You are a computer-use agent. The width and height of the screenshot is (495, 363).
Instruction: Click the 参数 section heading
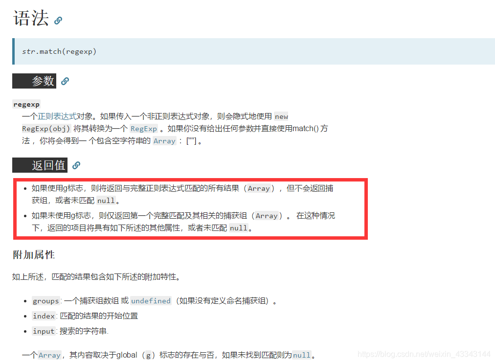[34, 81]
